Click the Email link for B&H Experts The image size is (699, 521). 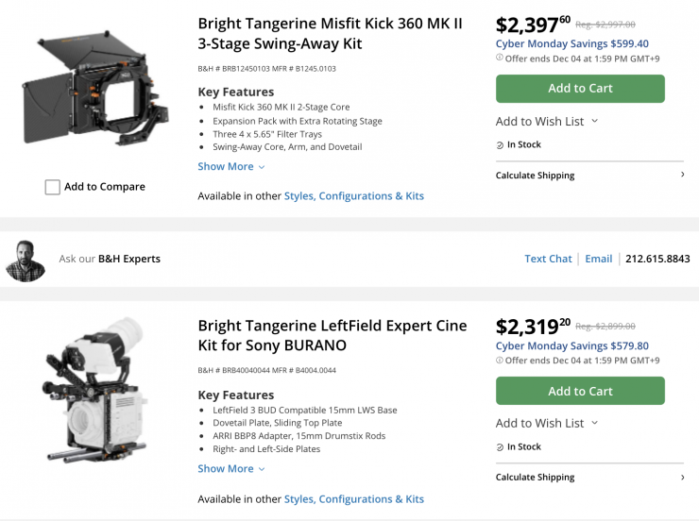(x=598, y=259)
